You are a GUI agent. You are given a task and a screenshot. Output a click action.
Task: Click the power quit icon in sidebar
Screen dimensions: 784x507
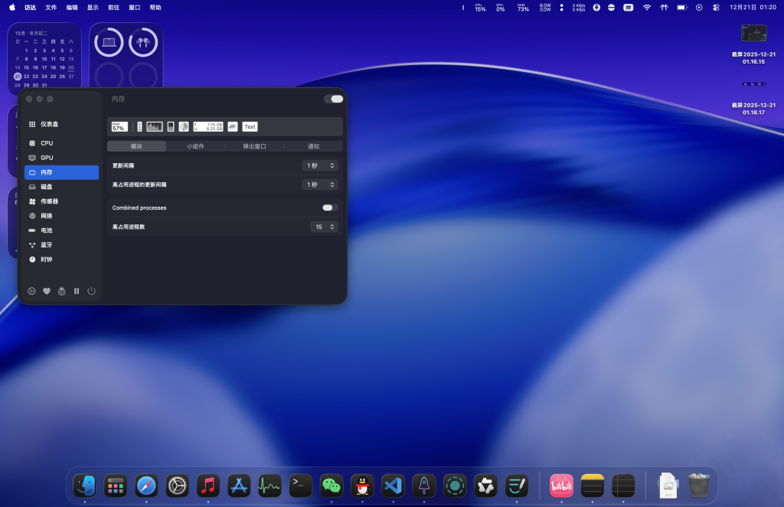(x=91, y=291)
